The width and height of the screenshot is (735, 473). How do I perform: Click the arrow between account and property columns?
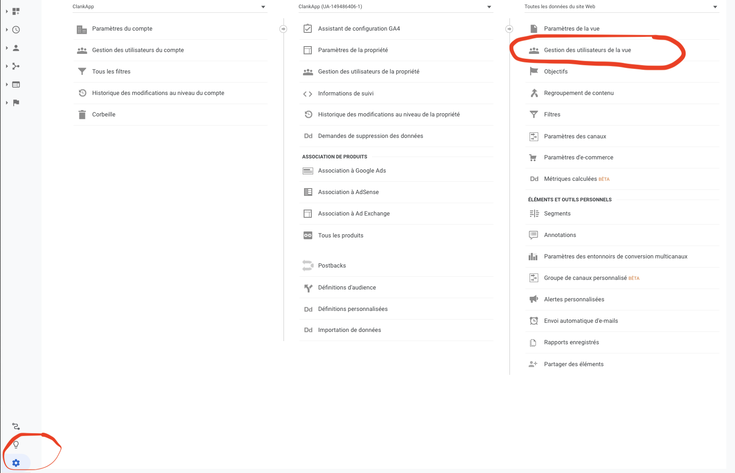coord(283,29)
